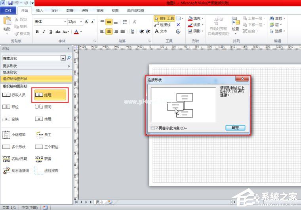Viewport: 301px width, 210px height.
Task: Align text to bottom
Action: [x=116, y=22]
